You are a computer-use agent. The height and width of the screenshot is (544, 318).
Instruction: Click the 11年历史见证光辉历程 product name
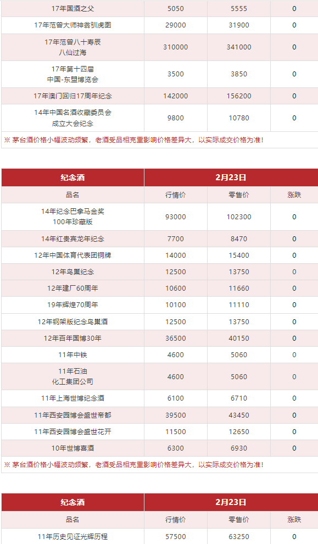[x=72, y=537]
